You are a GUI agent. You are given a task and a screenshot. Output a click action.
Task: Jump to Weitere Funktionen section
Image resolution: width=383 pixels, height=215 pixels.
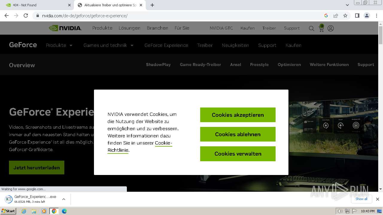pyautogui.click(x=329, y=64)
